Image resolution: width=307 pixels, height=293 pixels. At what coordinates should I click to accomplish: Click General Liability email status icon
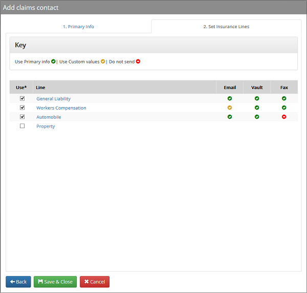pyautogui.click(x=230, y=98)
